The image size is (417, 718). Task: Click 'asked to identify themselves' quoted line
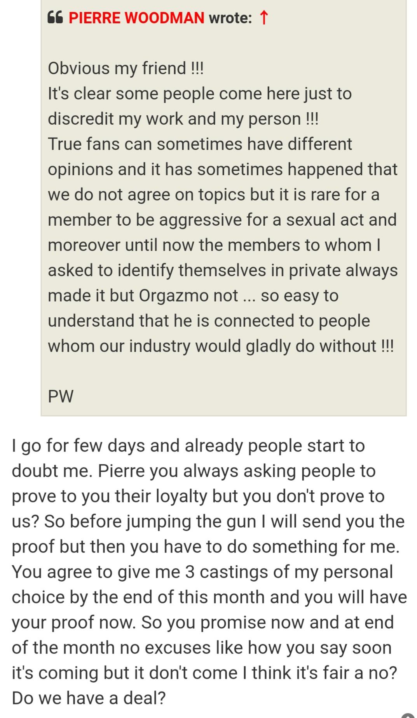point(223,270)
